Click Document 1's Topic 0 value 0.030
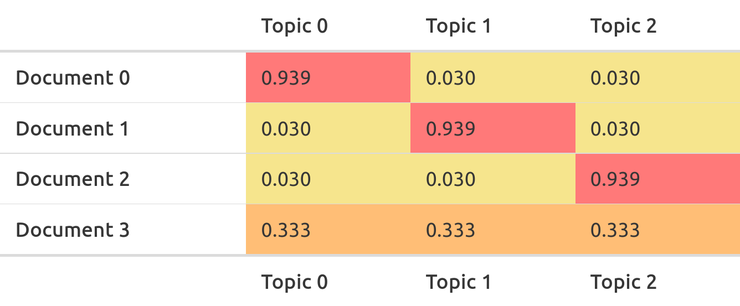The image size is (740, 306). tap(286, 129)
